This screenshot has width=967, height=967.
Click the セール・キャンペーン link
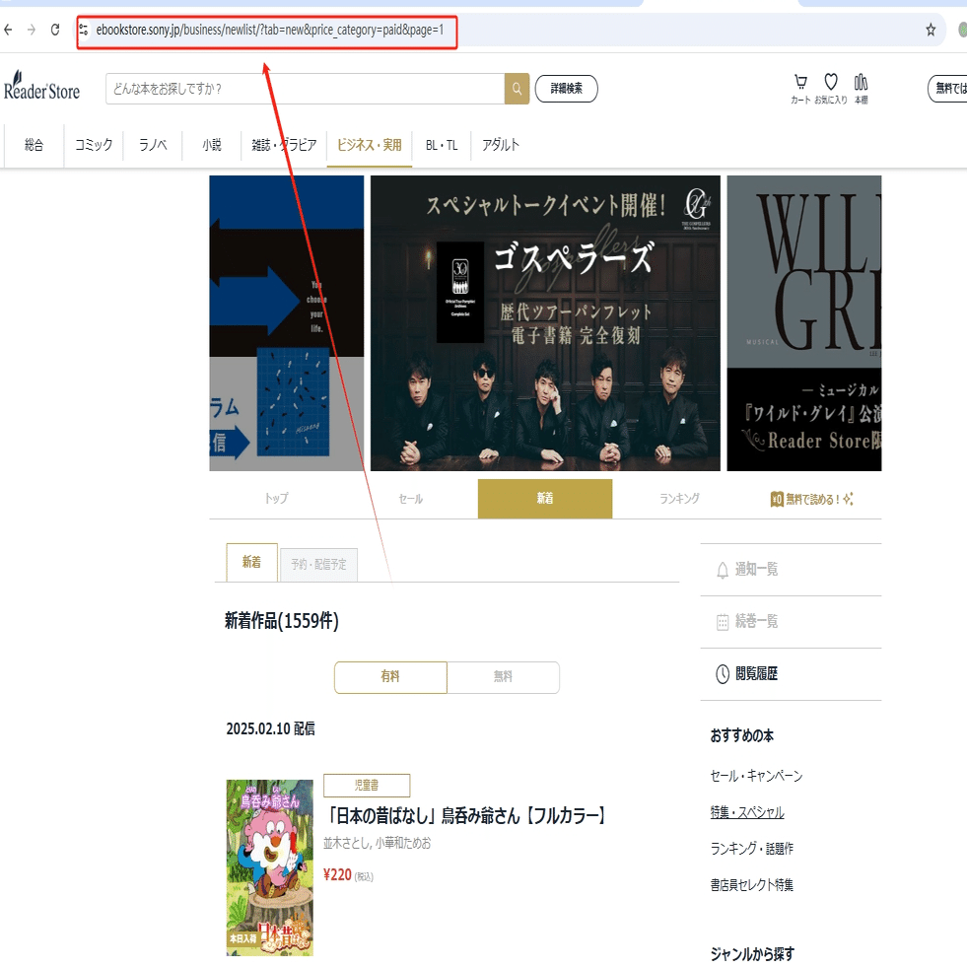[x=757, y=777]
